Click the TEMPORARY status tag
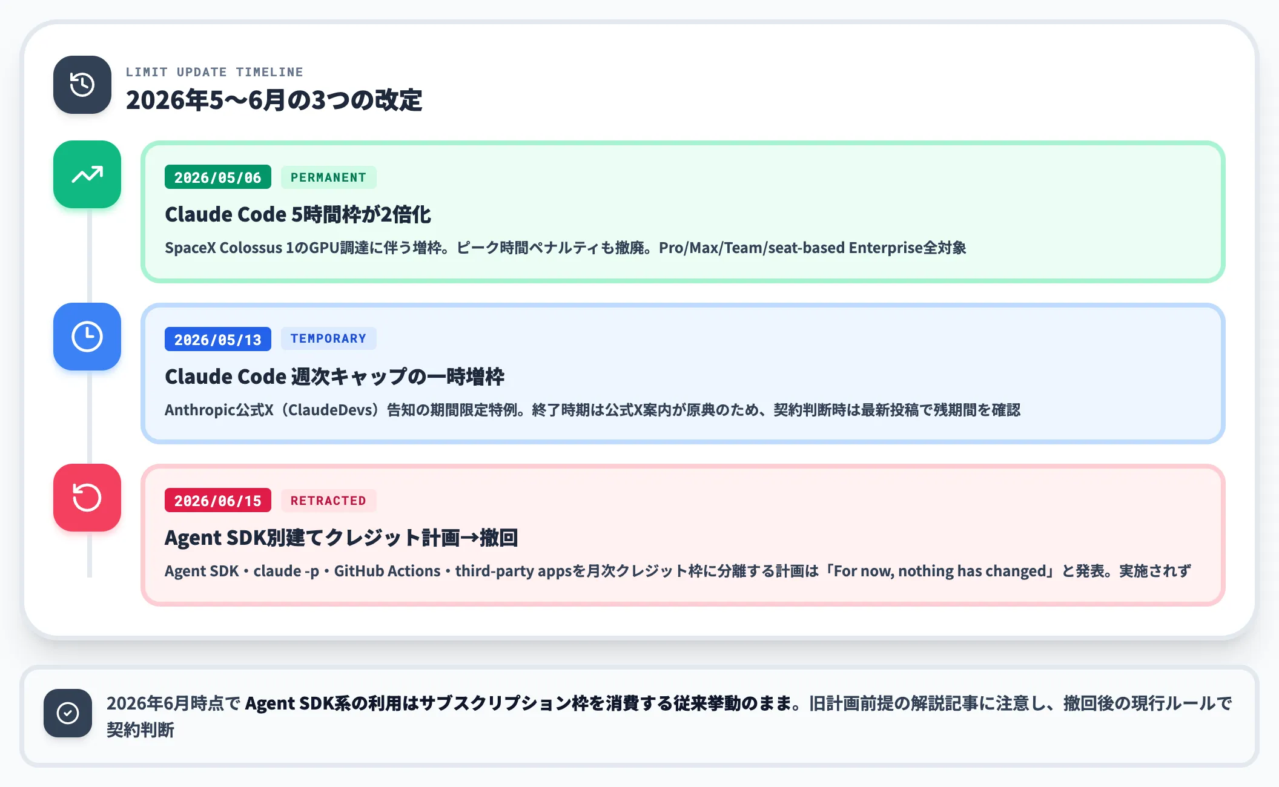This screenshot has height=787, width=1279. [x=328, y=338]
